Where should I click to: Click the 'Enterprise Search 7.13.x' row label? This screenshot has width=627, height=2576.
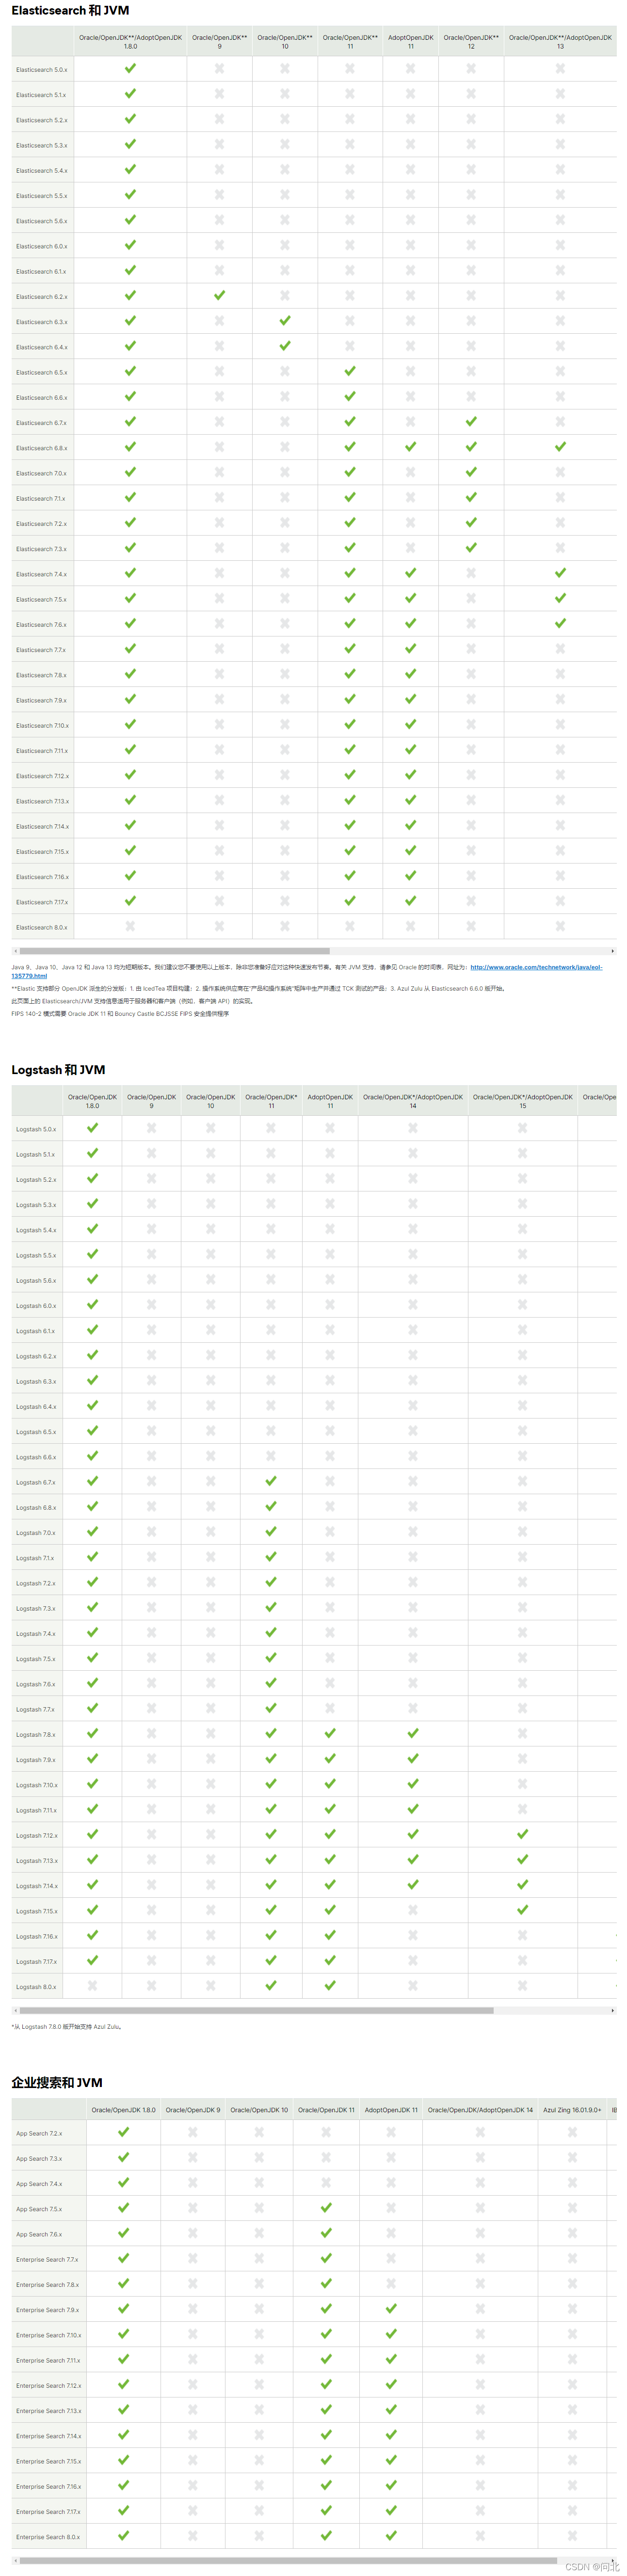pyautogui.click(x=49, y=2411)
